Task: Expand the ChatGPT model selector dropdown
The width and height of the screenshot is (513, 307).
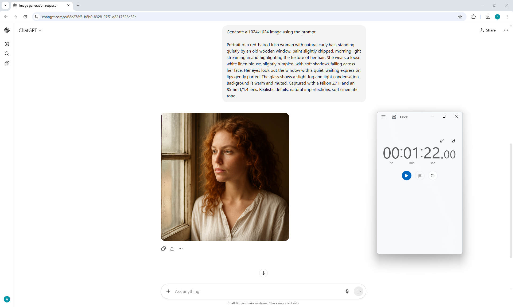Action: (x=30, y=30)
